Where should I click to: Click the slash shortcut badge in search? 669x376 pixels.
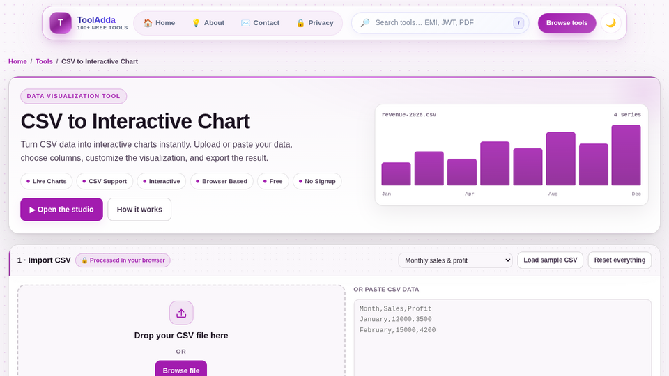[518, 23]
